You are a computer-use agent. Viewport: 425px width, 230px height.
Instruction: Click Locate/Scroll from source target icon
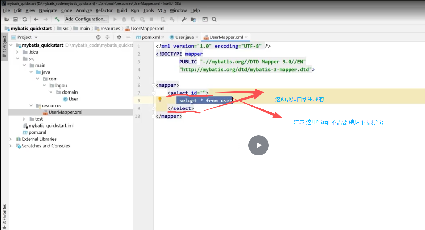pyautogui.click(x=98, y=37)
